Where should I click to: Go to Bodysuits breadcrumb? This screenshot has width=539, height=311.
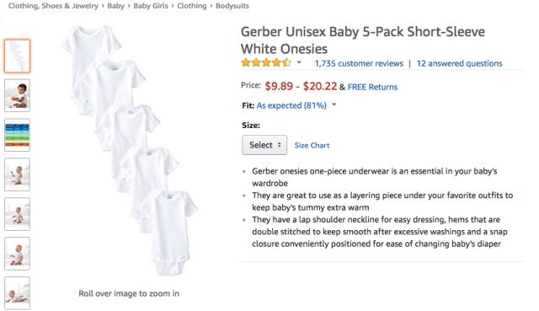coord(232,6)
